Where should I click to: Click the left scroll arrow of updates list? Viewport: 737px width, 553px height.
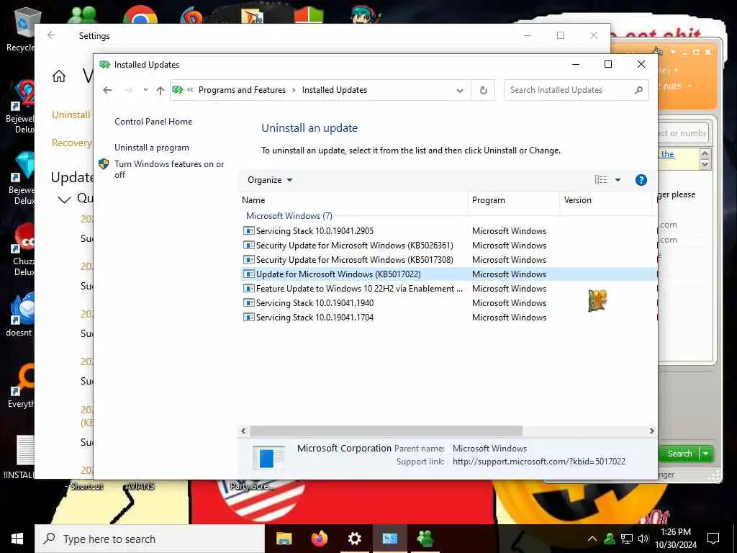click(243, 431)
